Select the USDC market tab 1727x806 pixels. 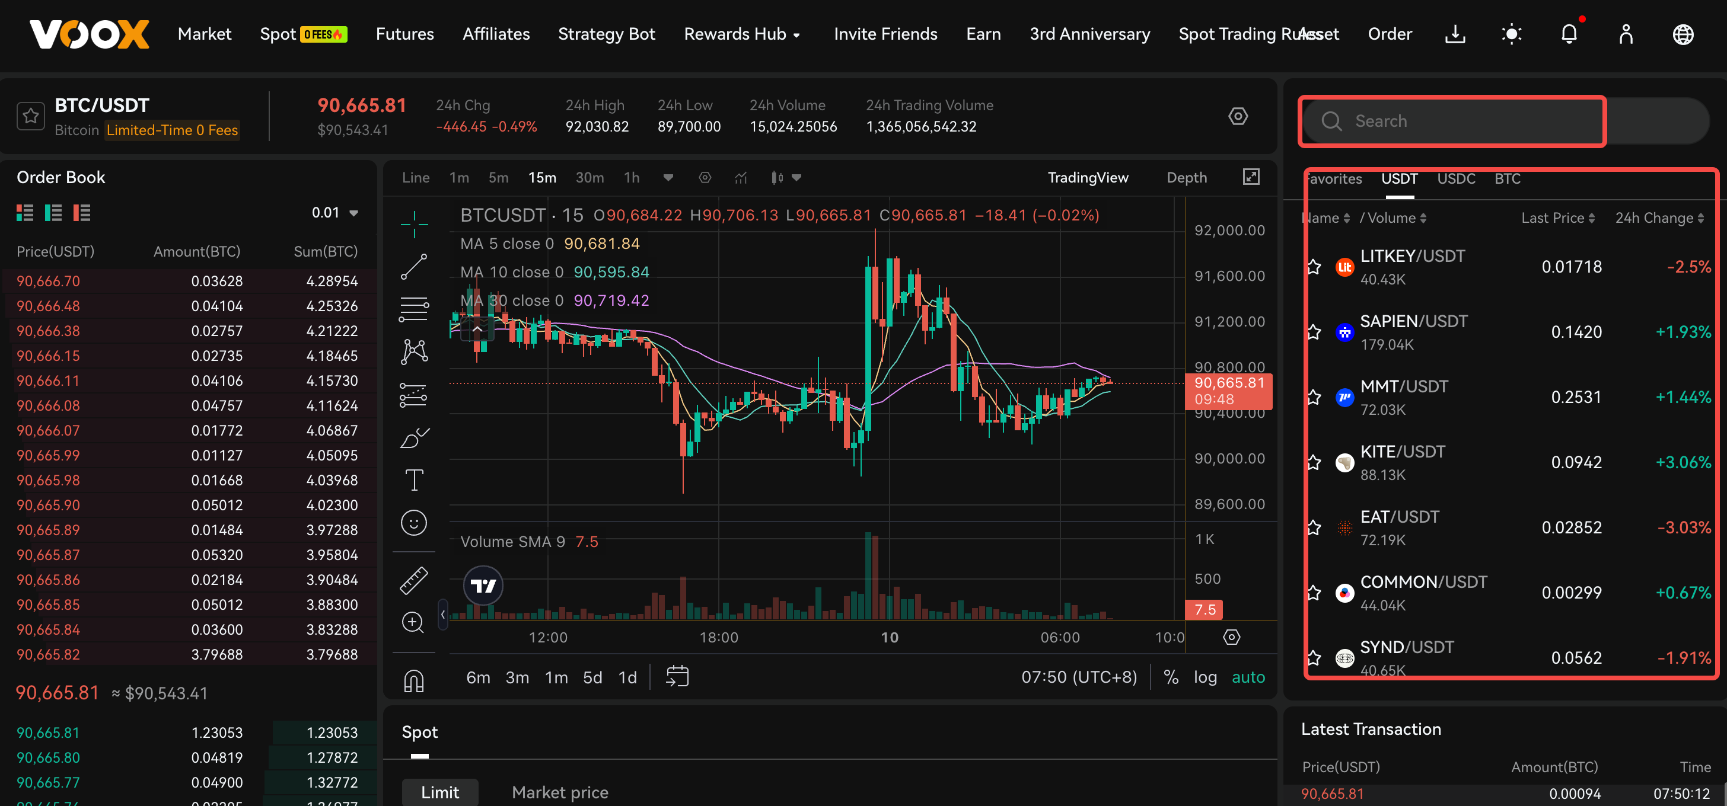pos(1456,179)
